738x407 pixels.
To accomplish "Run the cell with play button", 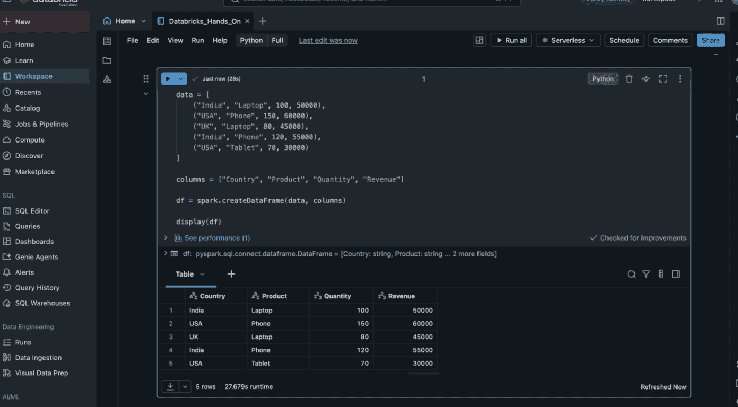I will coord(168,79).
